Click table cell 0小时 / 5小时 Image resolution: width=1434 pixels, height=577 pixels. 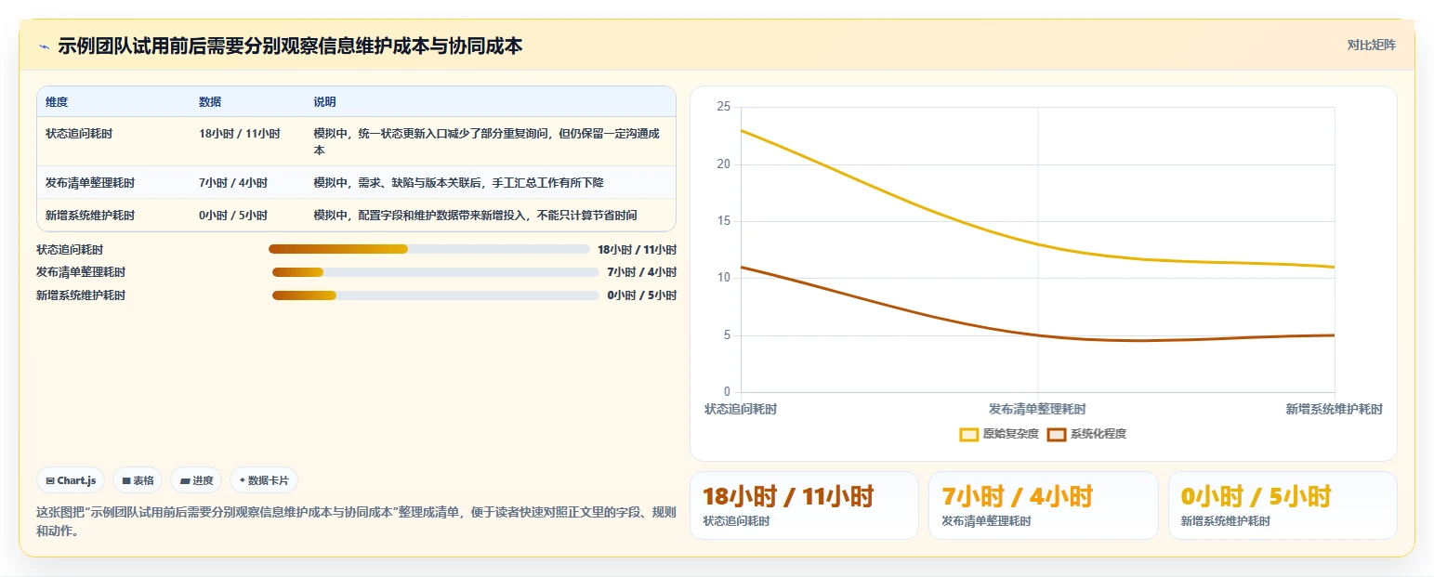[233, 216]
